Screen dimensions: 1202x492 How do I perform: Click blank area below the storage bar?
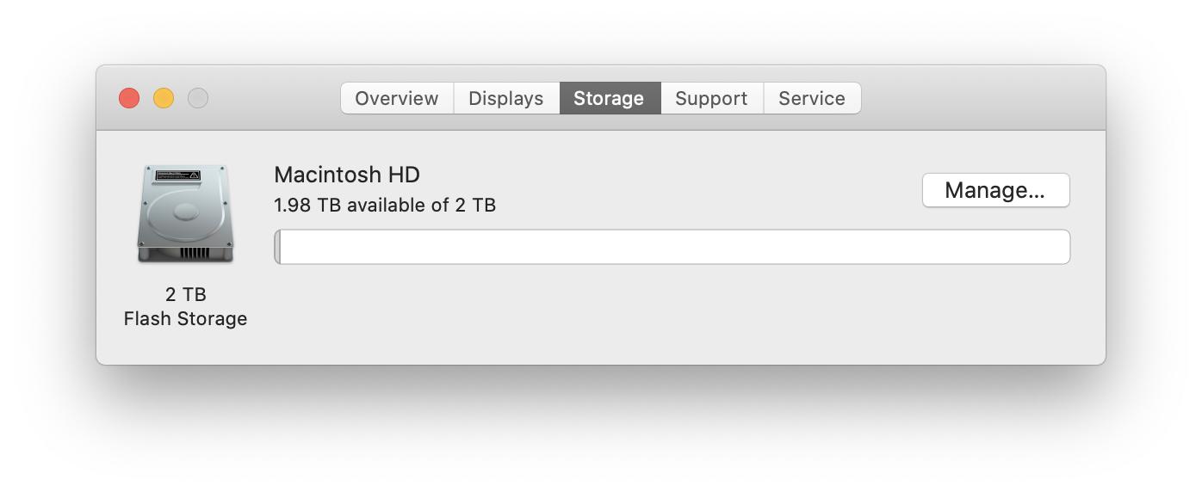[672, 314]
